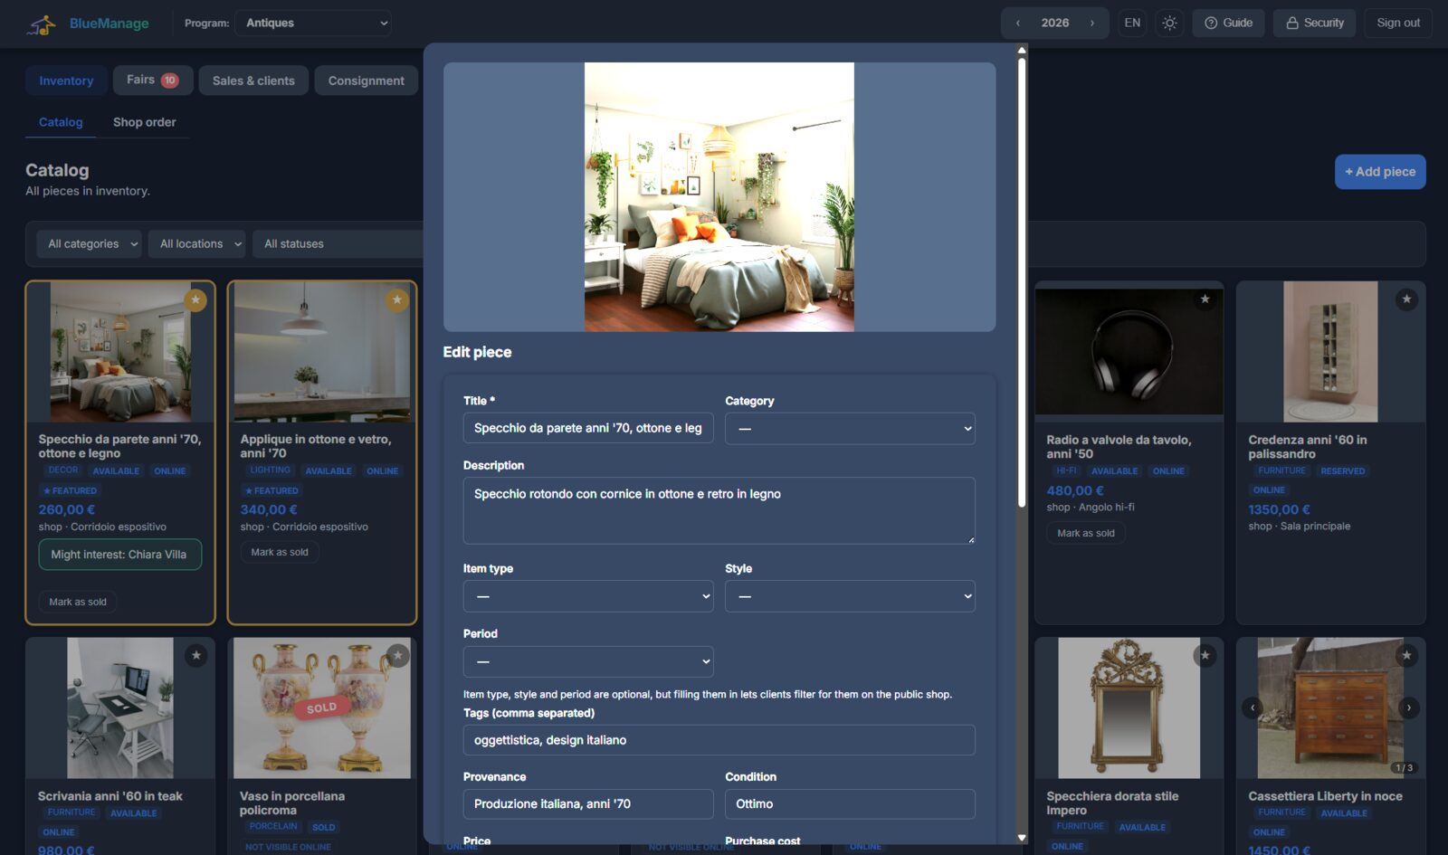Click the dialog vertical scrollbar thumb
Viewport: 1448px width, 855px height.
[x=1022, y=282]
